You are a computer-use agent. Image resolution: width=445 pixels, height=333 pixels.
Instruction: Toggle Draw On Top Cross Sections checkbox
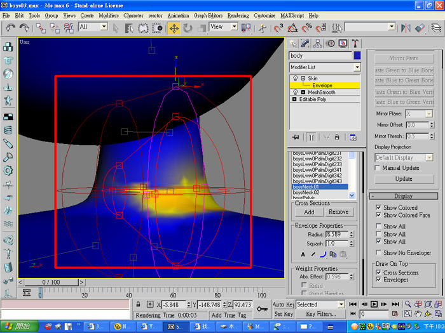378,272
